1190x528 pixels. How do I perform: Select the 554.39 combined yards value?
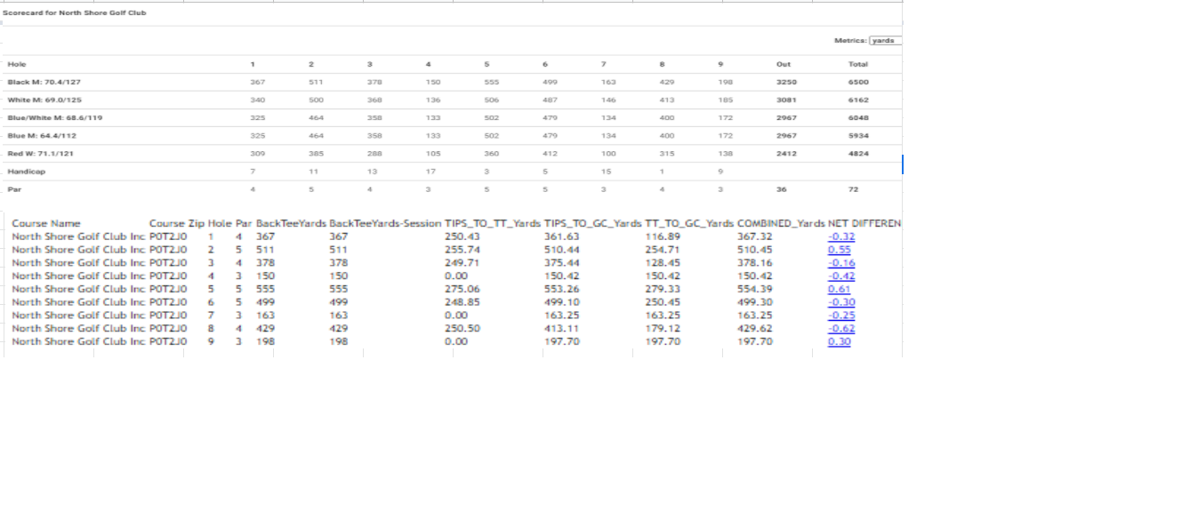[x=755, y=289]
